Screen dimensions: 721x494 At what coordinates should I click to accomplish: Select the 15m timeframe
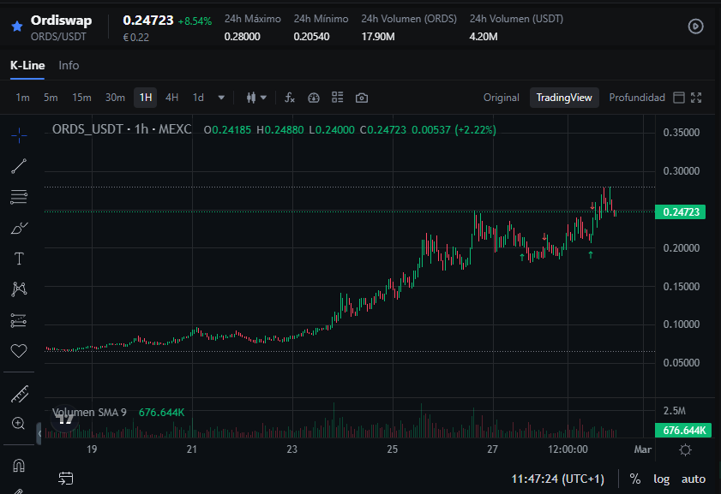click(81, 98)
